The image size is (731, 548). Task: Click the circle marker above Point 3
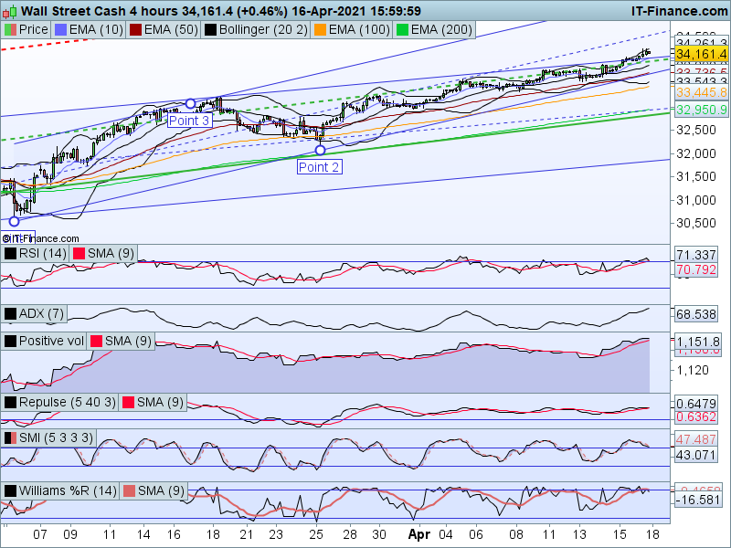click(190, 103)
